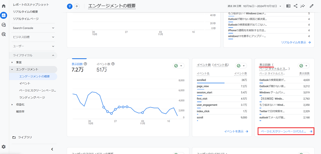The height and width of the screenshot is (154, 321).
Task: Select the イベント report in sidebar
Action: pyautogui.click(x=25, y=83)
